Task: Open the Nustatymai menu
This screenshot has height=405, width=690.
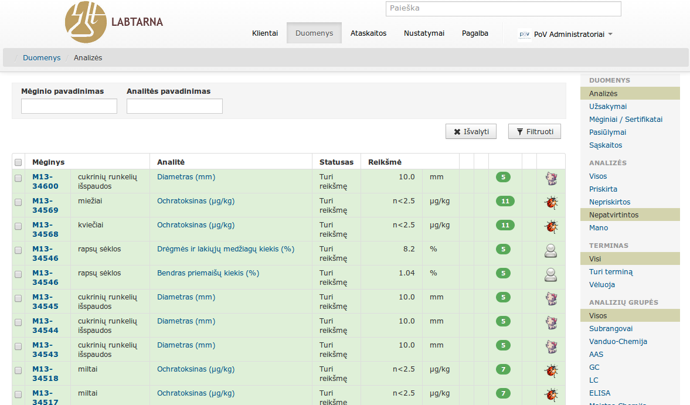Action: tap(424, 33)
